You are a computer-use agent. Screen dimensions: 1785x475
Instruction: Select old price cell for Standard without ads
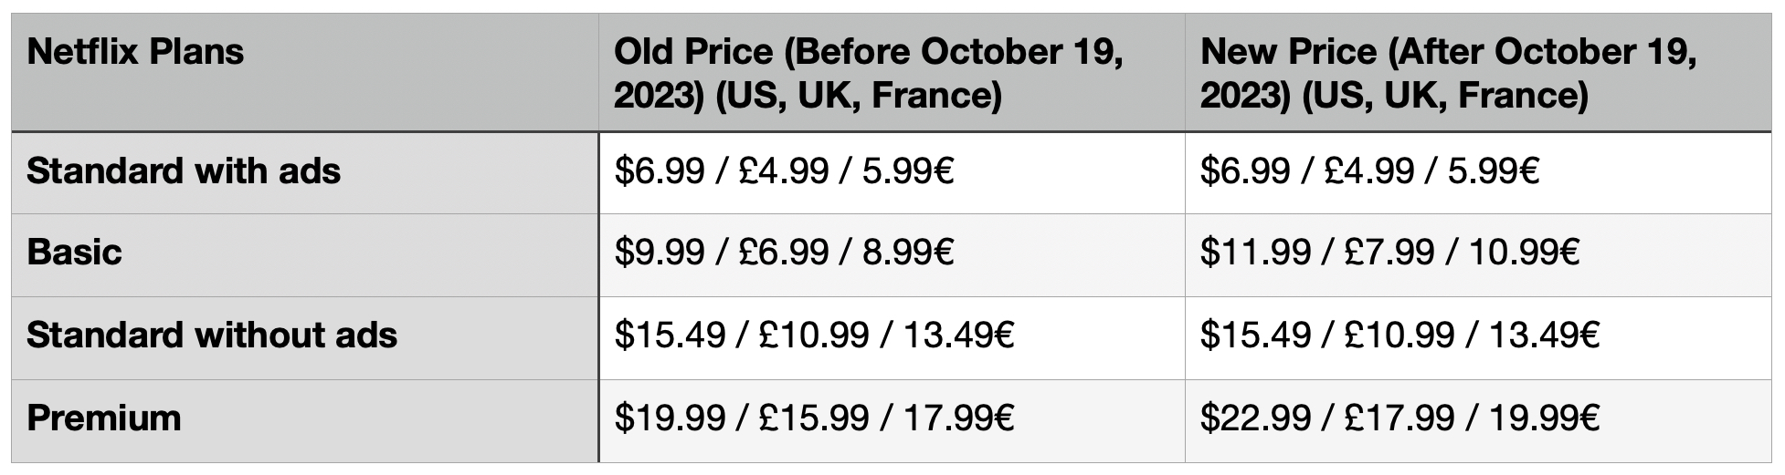pyautogui.click(x=814, y=336)
